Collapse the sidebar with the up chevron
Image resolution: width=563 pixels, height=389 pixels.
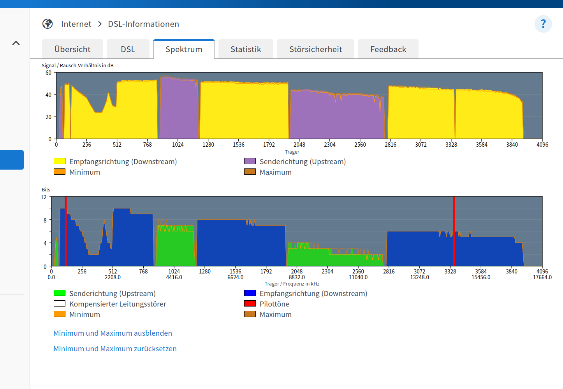[16, 43]
